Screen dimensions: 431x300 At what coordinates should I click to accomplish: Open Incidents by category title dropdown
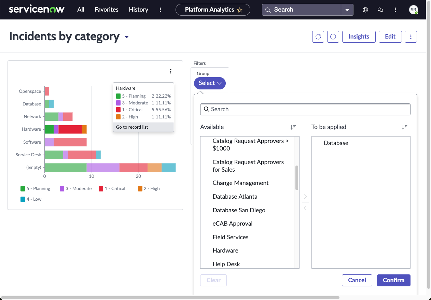[x=127, y=37]
